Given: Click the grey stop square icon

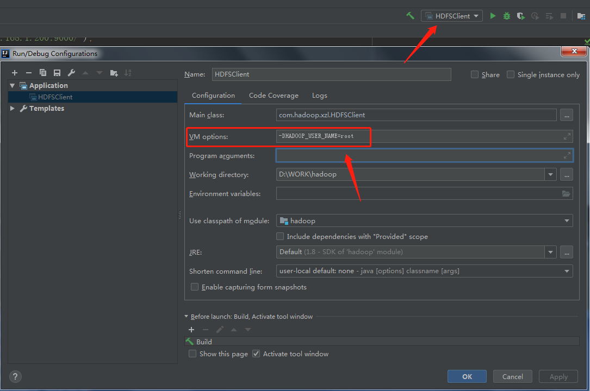Looking at the screenshot, I should [x=563, y=16].
